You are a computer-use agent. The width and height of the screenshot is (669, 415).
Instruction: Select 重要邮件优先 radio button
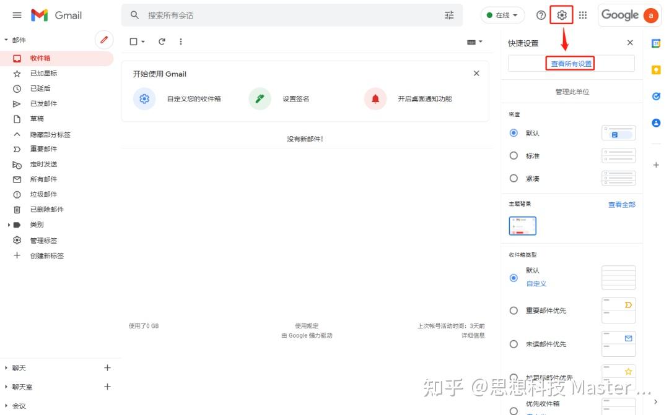coord(514,310)
